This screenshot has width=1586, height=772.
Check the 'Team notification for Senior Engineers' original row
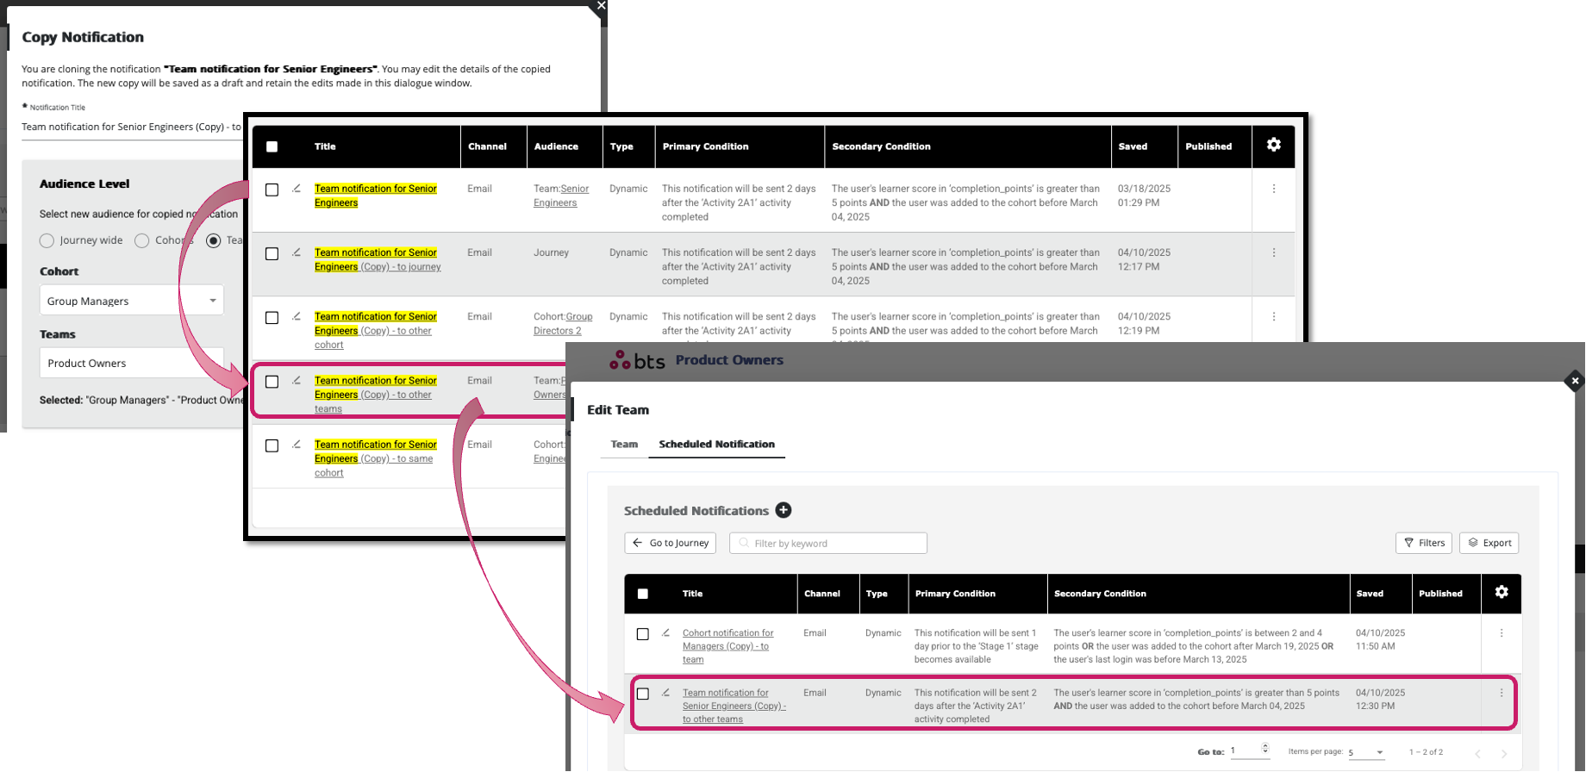coord(272,190)
